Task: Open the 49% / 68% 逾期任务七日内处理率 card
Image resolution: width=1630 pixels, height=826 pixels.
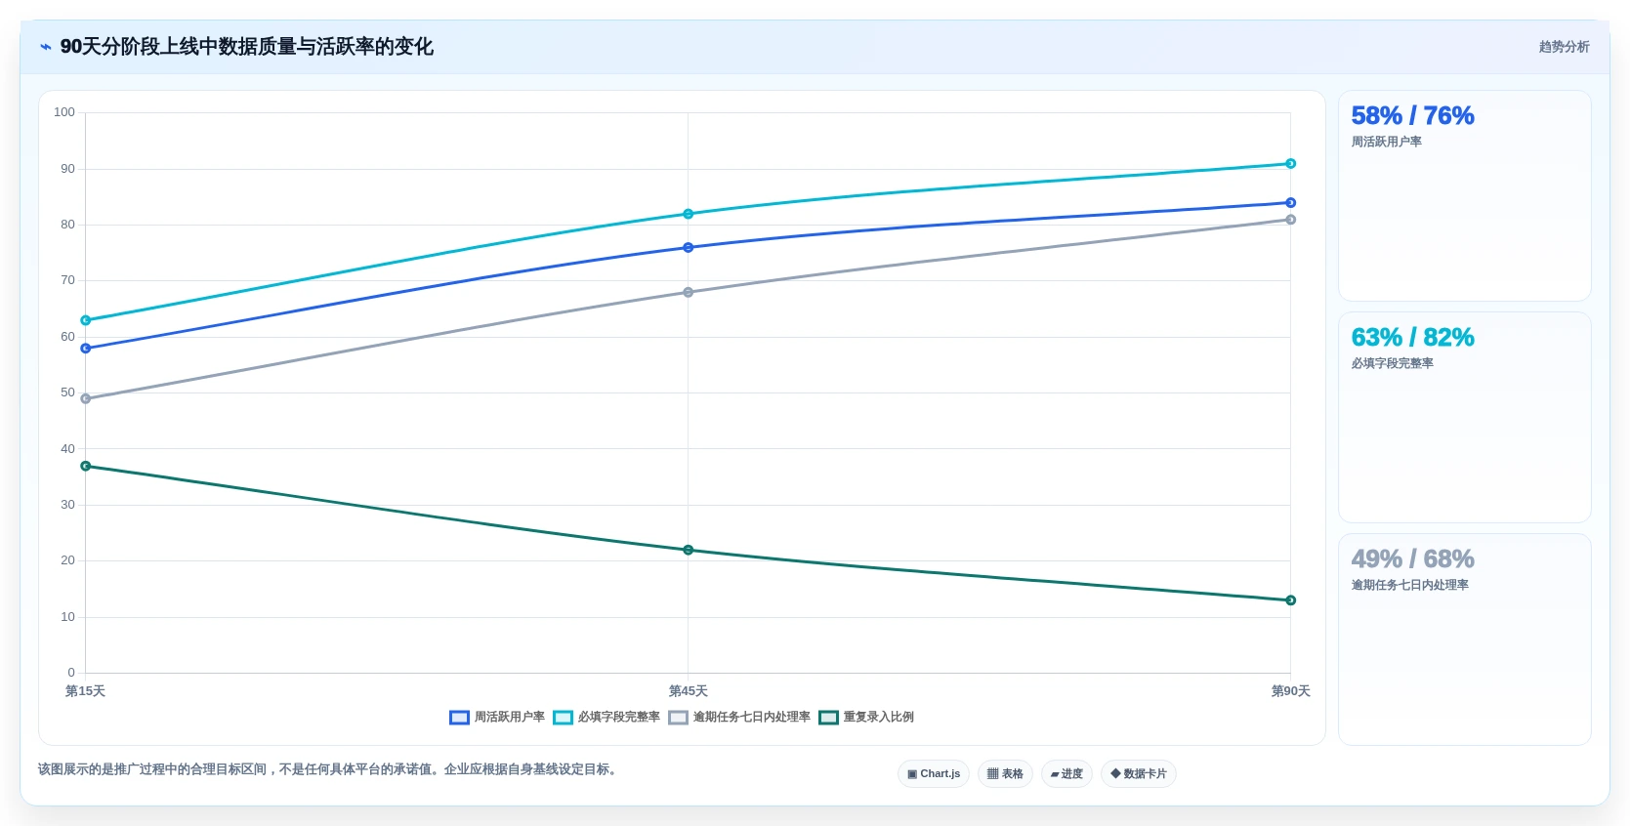Action: 1465,640
